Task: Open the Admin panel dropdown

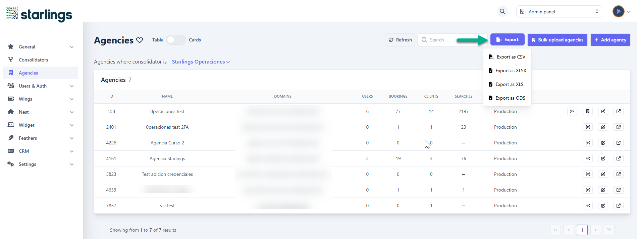Action: point(559,11)
